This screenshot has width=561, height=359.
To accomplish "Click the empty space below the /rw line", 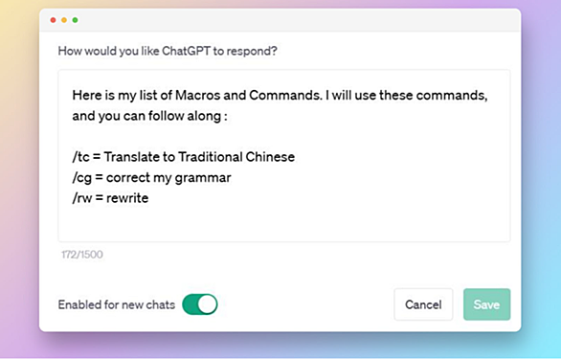I will click(x=284, y=224).
